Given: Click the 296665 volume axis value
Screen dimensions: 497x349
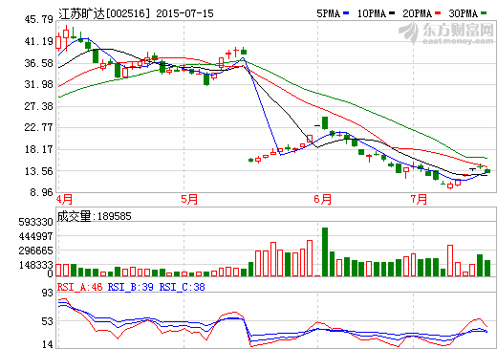Looking at the screenshot, I should coord(35,251).
